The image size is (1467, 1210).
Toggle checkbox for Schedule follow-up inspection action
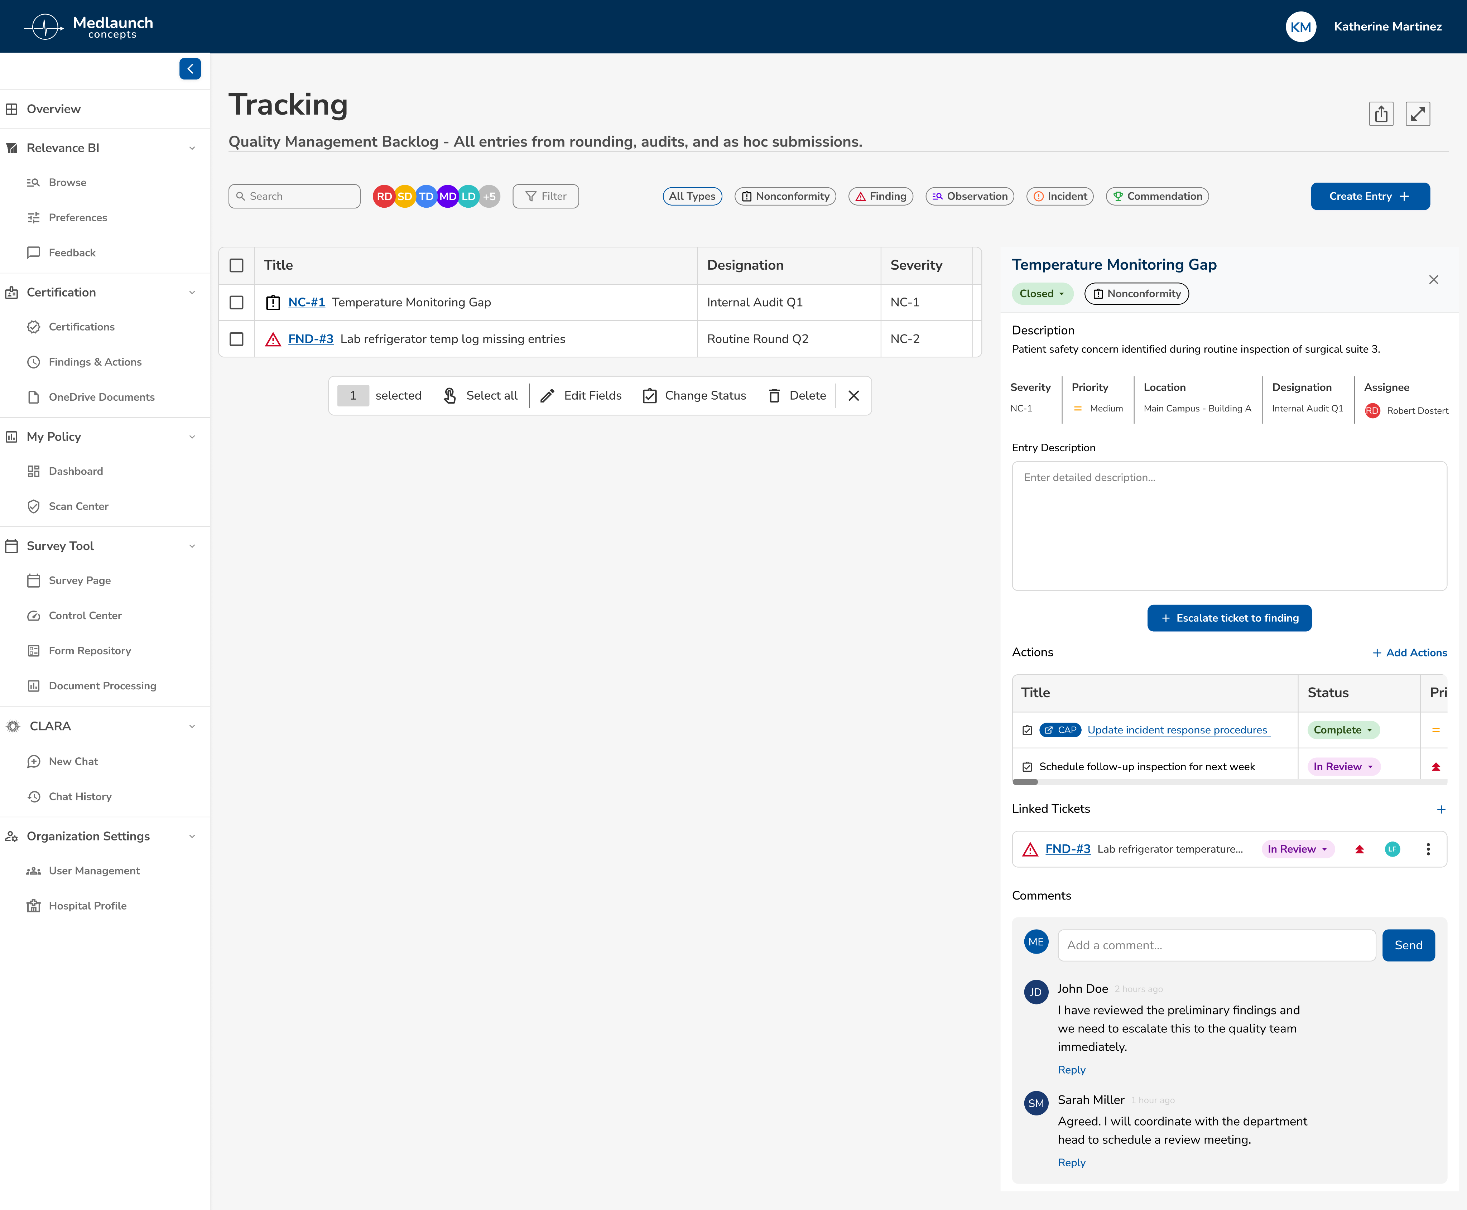tap(1027, 767)
